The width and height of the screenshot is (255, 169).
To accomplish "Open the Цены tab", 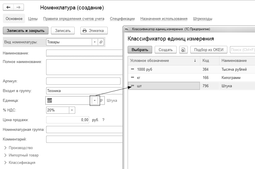I will (33, 19).
